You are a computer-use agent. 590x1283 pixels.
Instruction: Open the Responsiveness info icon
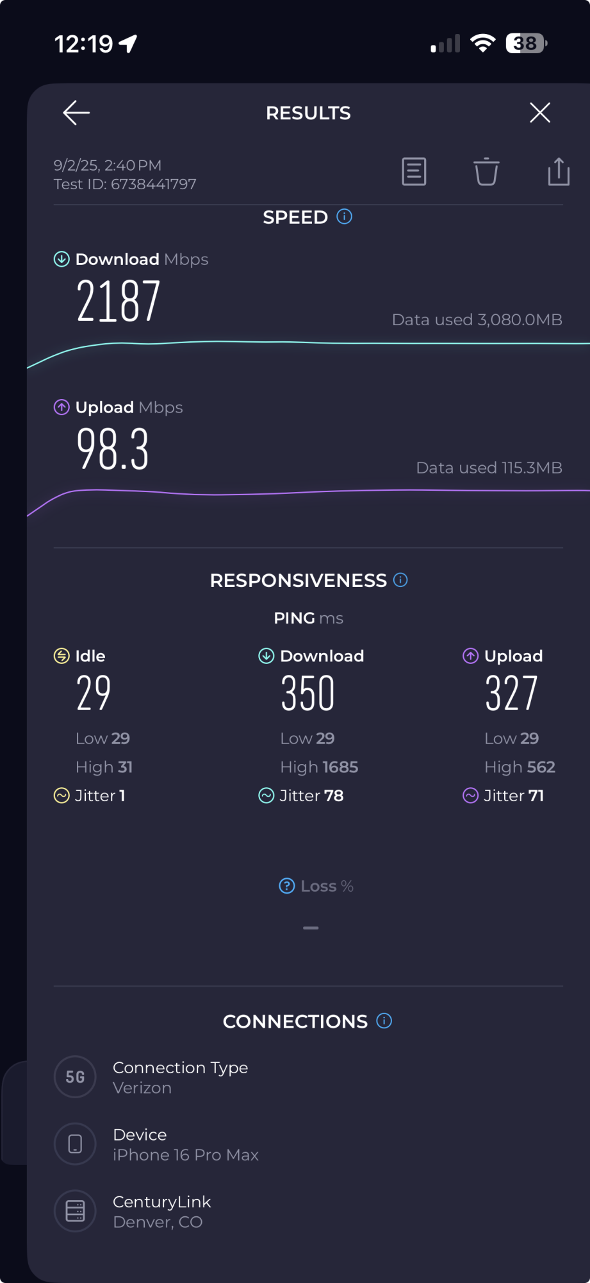point(400,580)
